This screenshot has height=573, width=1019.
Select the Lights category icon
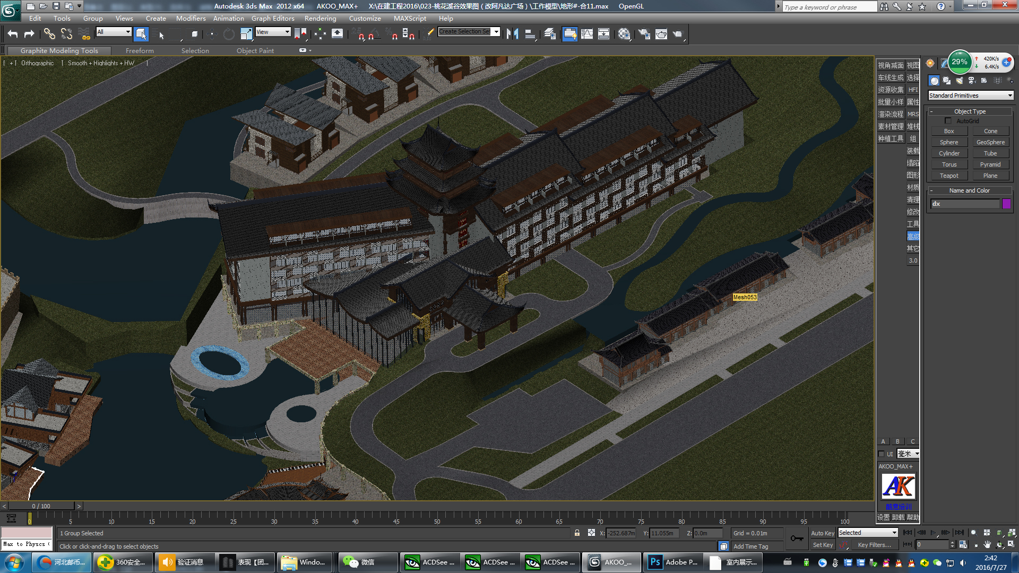tap(959, 81)
